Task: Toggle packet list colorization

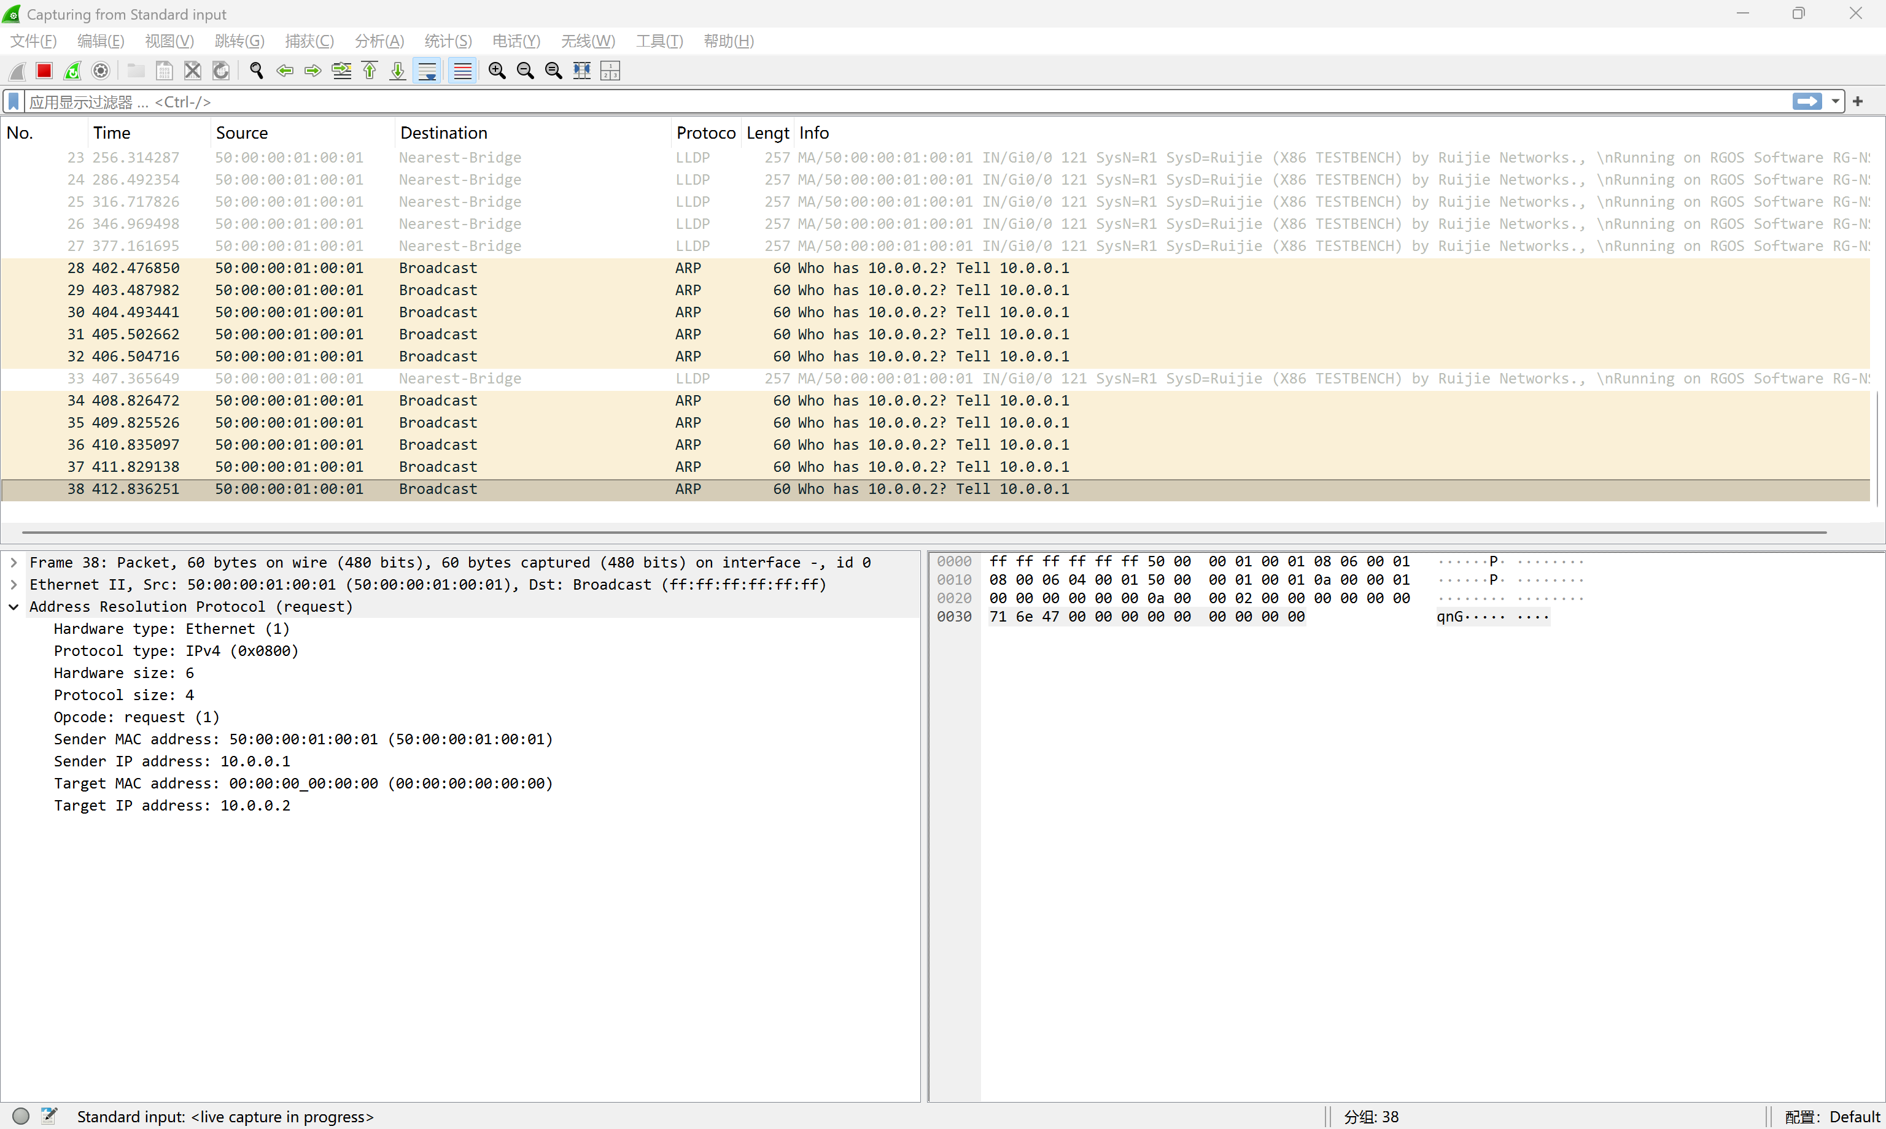Action: coord(462,71)
